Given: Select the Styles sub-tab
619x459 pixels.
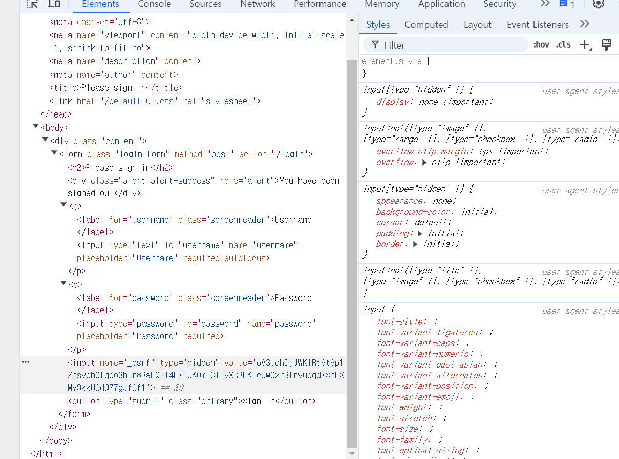Looking at the screenshot, I should click(378, 25).
